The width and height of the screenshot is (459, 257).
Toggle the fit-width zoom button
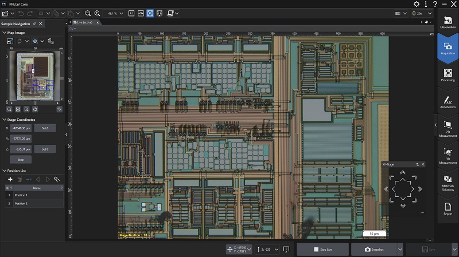click(x=141, y=13)
